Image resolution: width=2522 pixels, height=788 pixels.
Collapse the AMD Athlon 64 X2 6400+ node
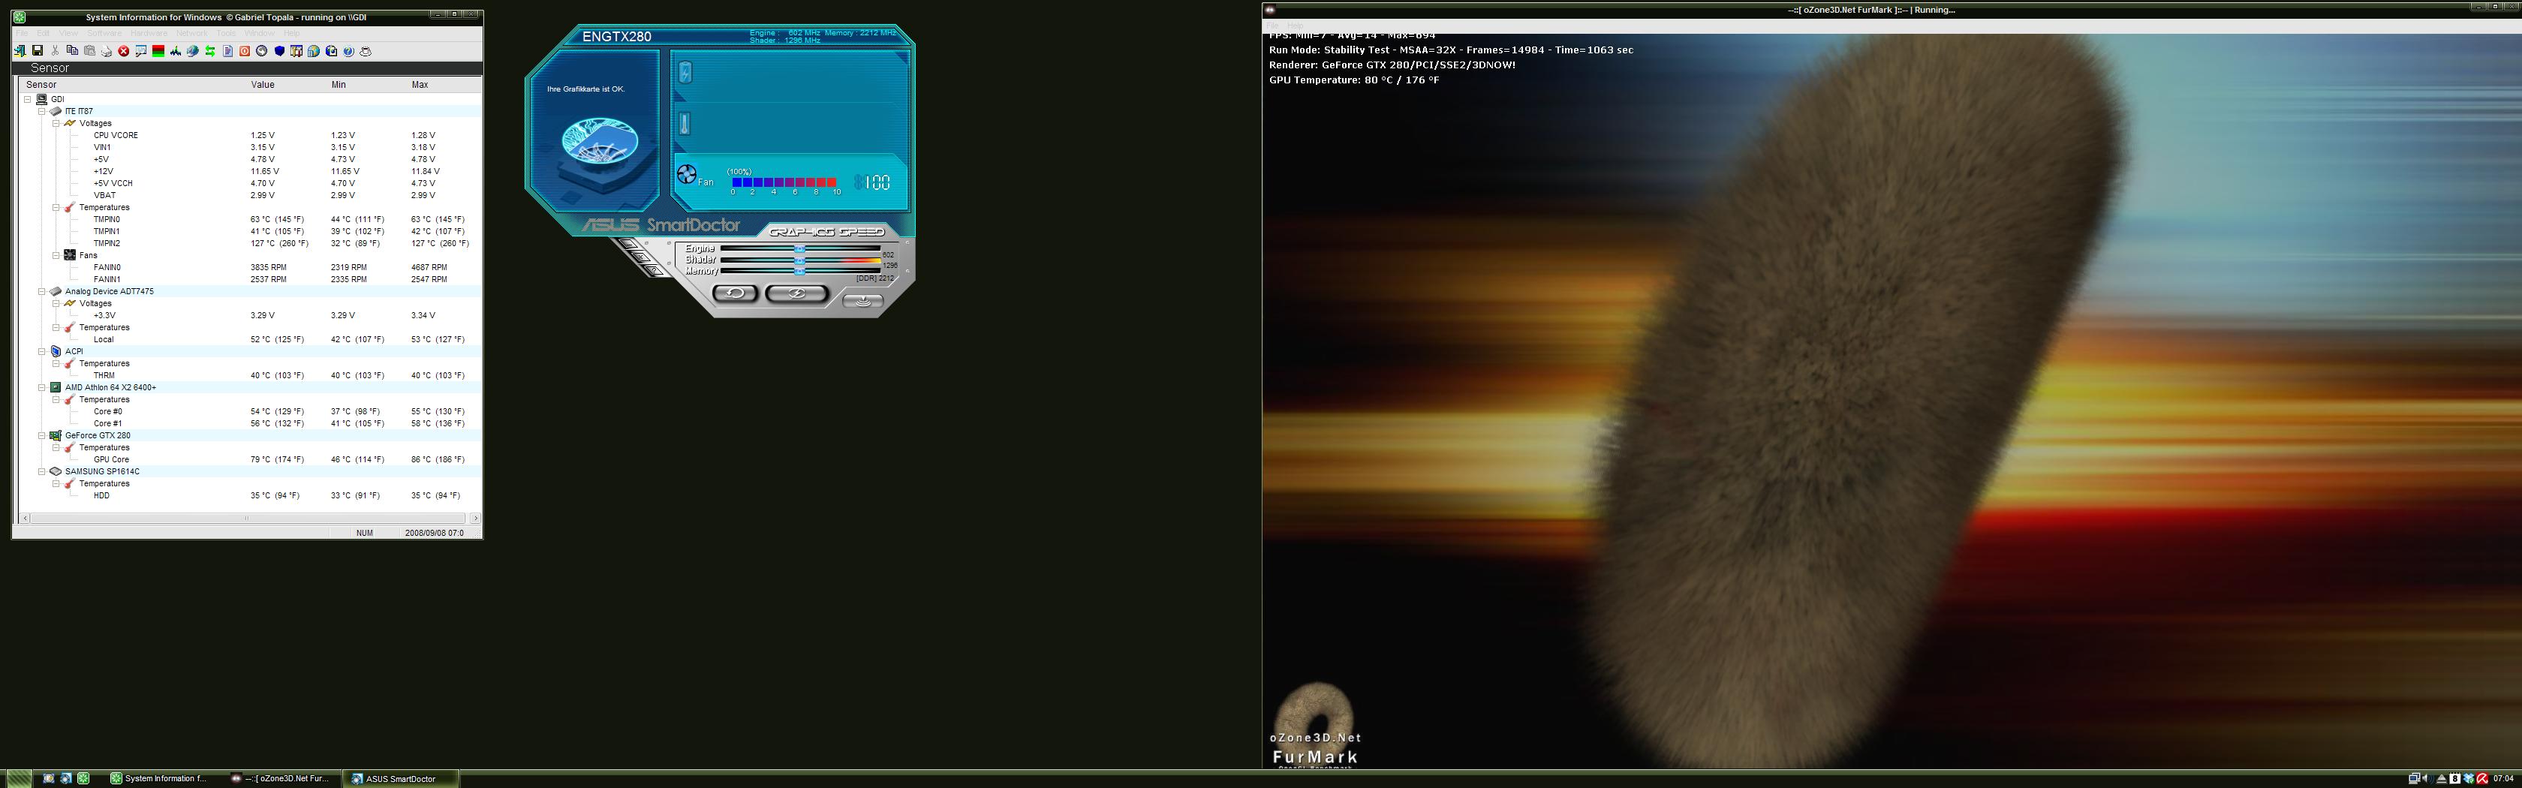tap(42, 388)
